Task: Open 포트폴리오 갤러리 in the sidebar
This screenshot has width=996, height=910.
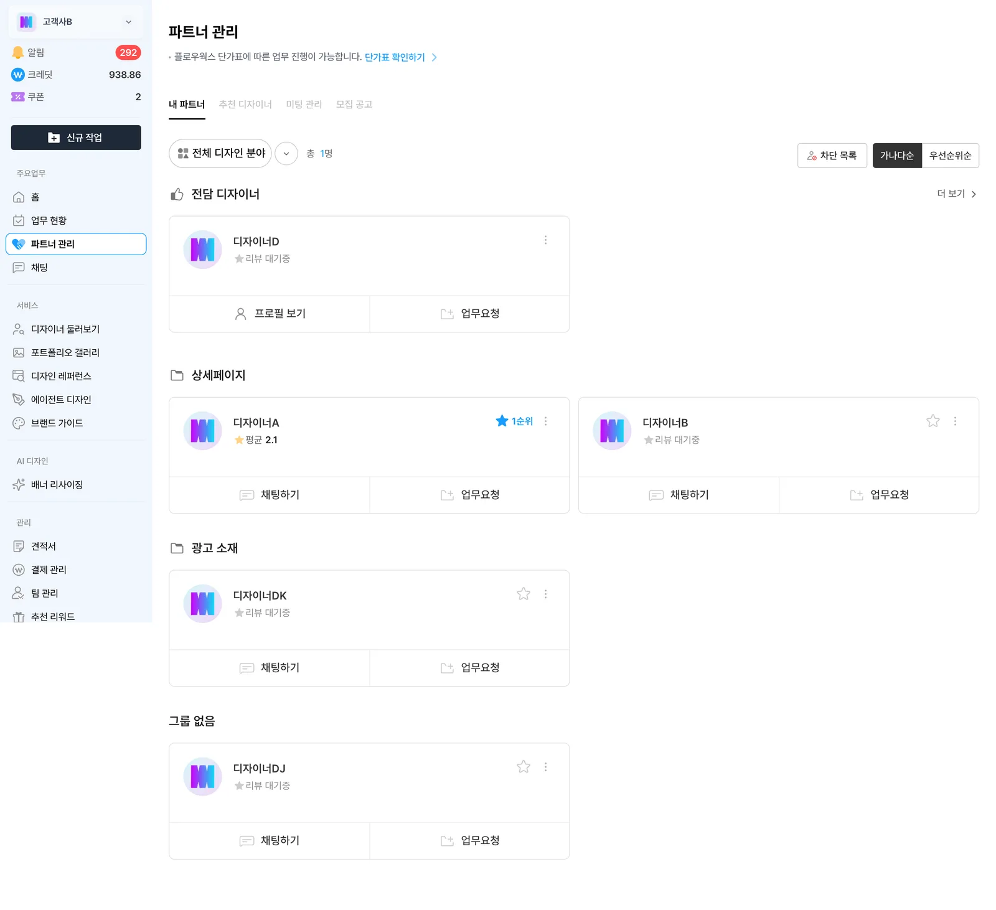Action: click(x=76, y=353)
